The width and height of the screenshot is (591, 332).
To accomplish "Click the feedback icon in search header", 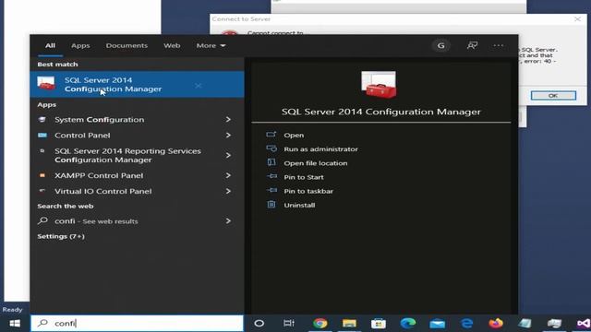I will pyautogui.click(x=472, y=45).
